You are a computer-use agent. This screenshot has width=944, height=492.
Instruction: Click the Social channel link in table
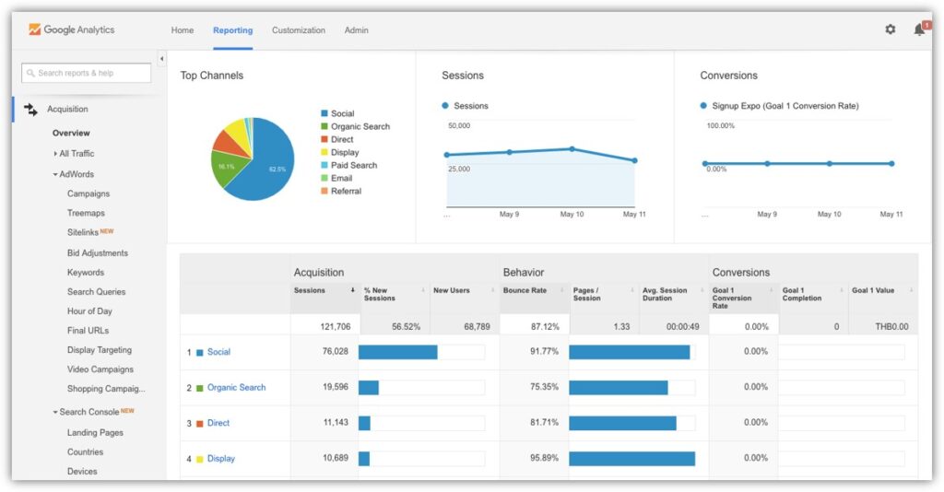218,352
